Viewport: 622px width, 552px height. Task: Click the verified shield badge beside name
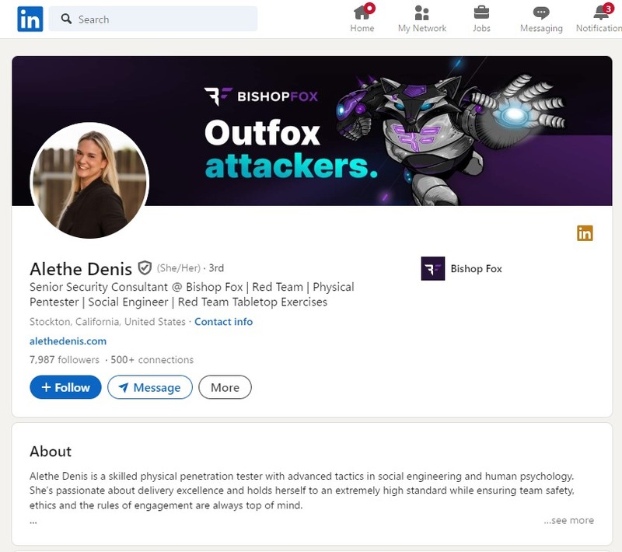click(145, 268)
